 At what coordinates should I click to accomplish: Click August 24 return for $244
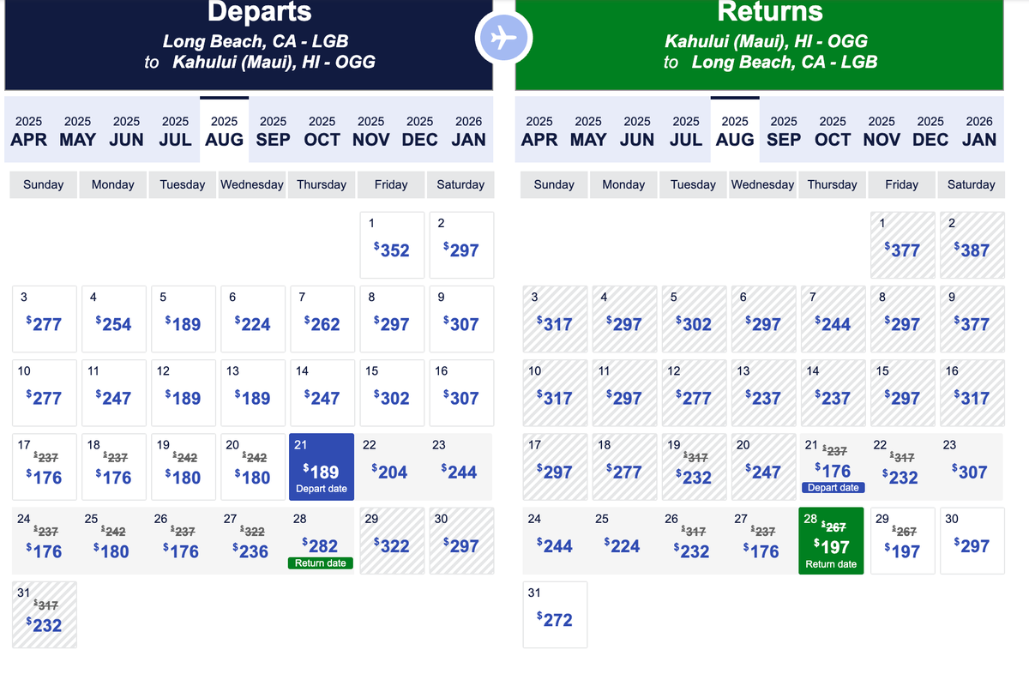(x=555, y=541)
